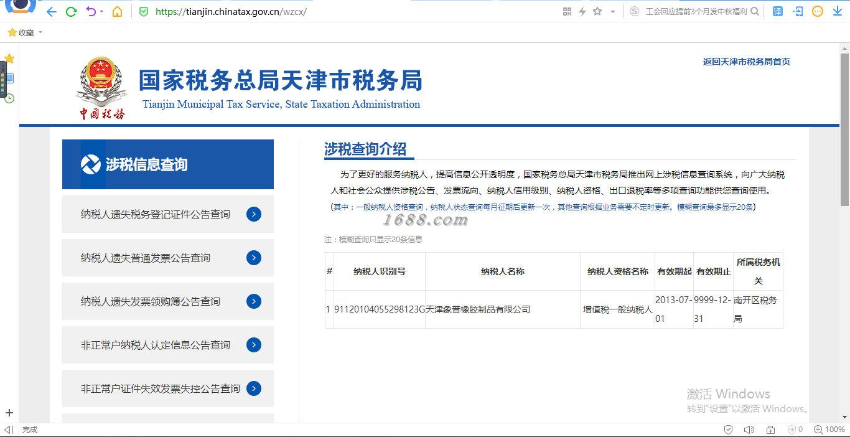The image size is (850, 437).
Task: Click the 纳税人识别号 column header
Action: [x=380, y=271]
